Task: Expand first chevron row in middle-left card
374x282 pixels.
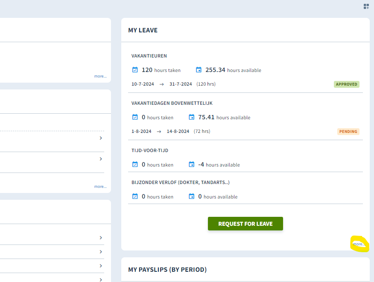Action: [x=101, y=138]
